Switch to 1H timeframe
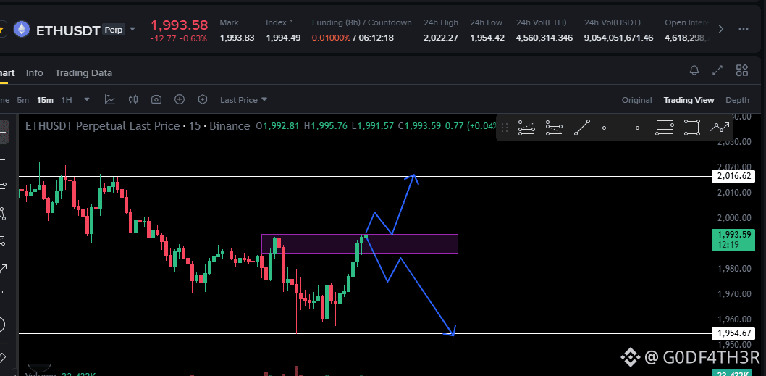 [67, 100]
